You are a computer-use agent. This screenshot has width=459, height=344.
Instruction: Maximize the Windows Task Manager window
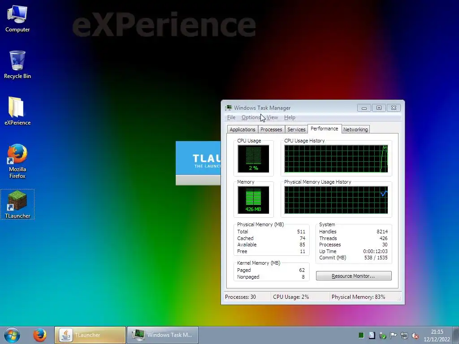click(379, 108)
